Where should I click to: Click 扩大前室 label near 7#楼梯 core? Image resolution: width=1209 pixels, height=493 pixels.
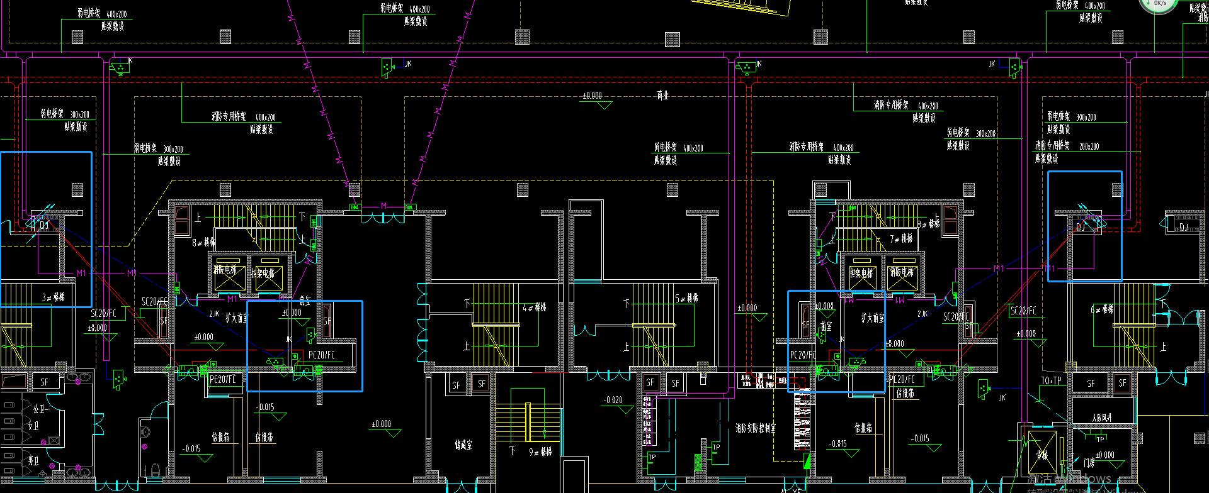[x=873, y=318]
